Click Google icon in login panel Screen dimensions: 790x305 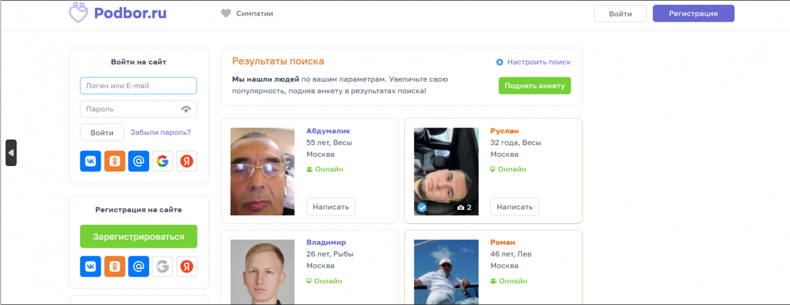click(x=163, y=161)
